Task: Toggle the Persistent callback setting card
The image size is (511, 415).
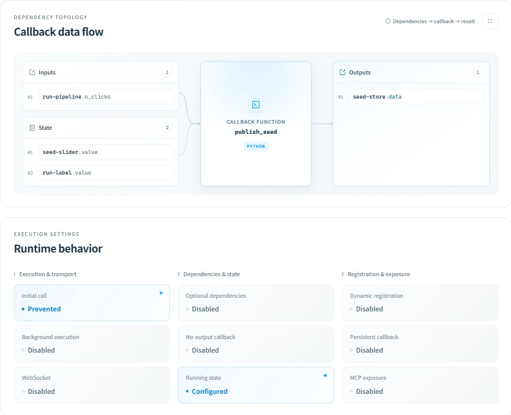Action: 420,344
